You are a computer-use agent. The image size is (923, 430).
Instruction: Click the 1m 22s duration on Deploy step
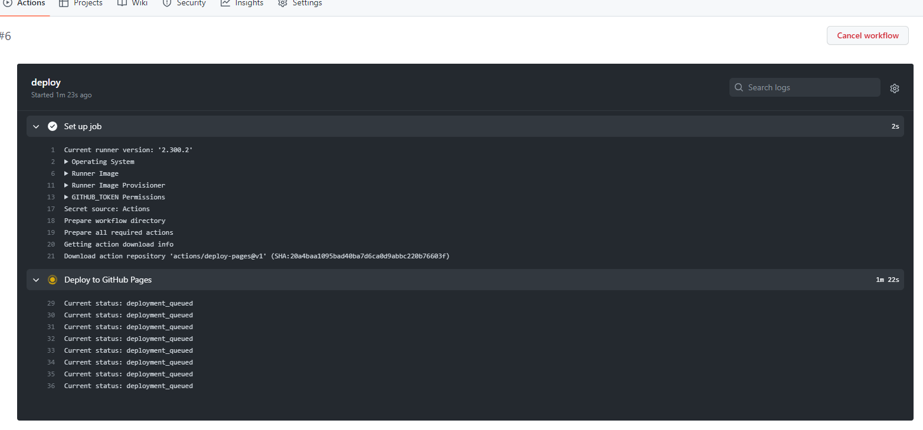point(888,280)
